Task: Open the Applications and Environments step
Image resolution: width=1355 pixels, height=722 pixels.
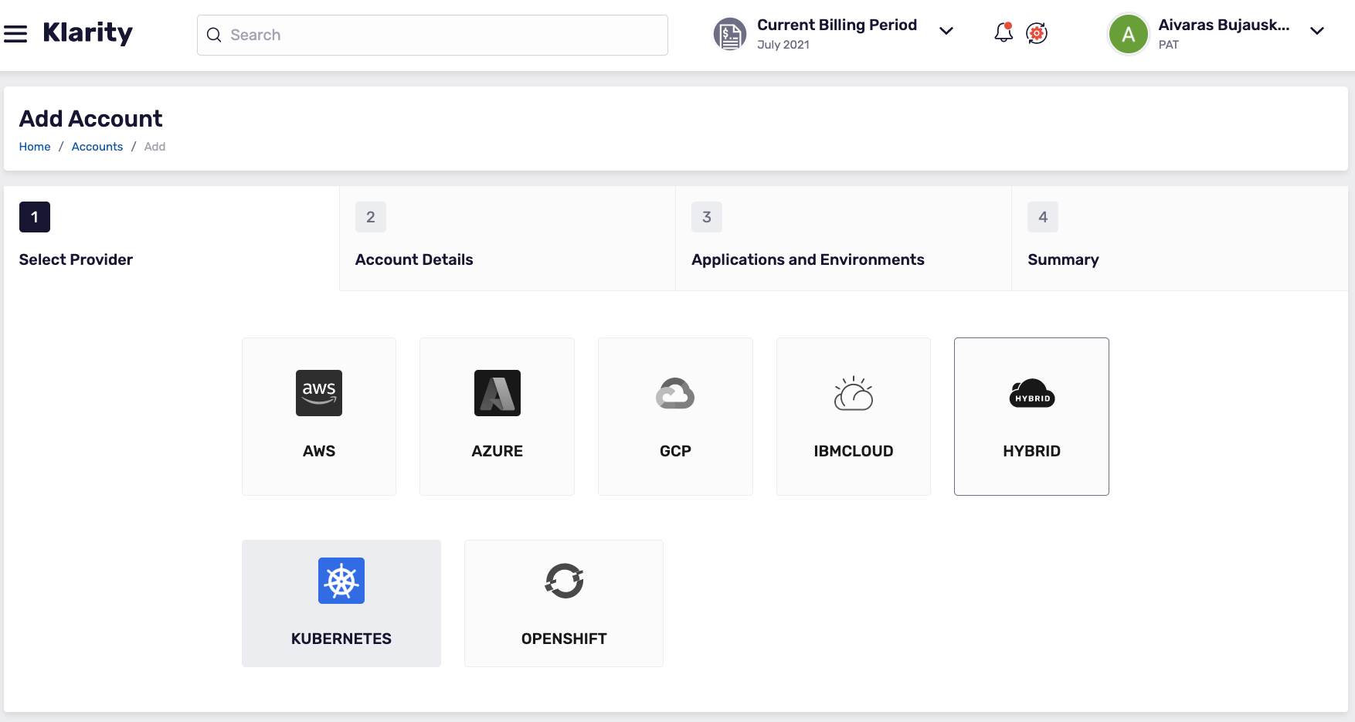Action: click(844, 239)
